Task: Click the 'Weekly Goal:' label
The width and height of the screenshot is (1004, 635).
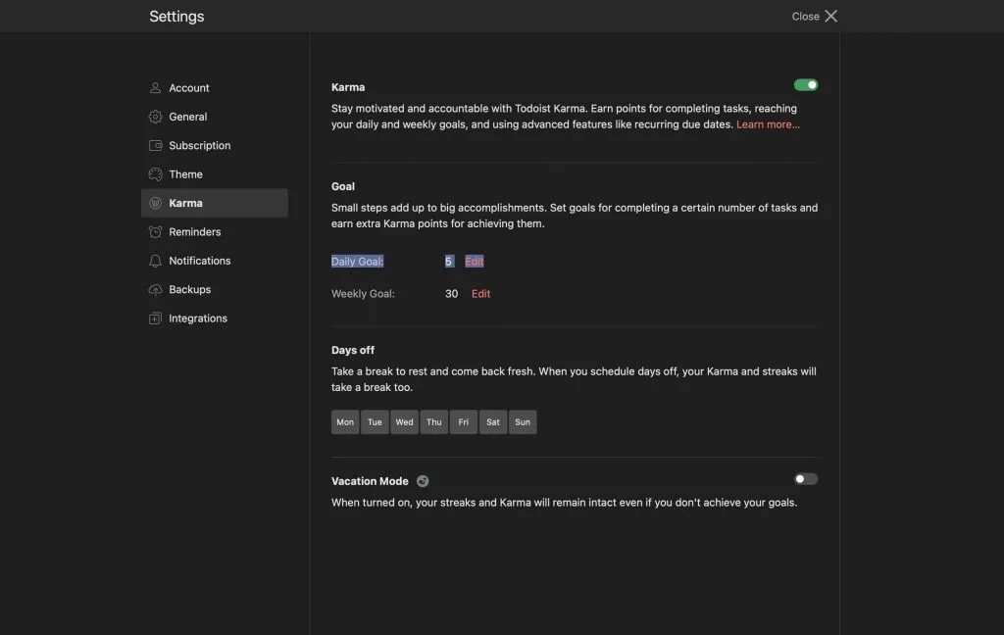Action: [363, 294]
